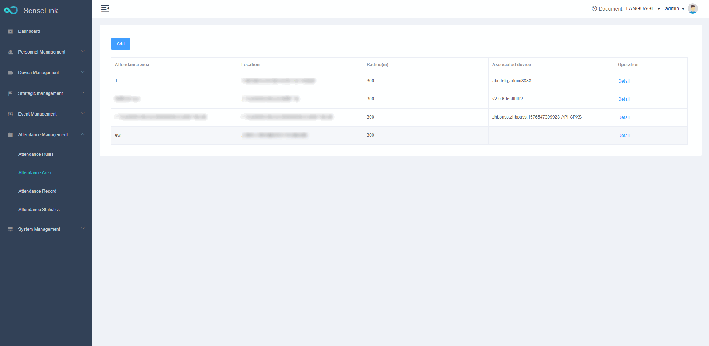Image resolution: width=709 pixels, height=346 pixels.
Task: Open Attendance Rules submenu item
Action: coord(36,154)
